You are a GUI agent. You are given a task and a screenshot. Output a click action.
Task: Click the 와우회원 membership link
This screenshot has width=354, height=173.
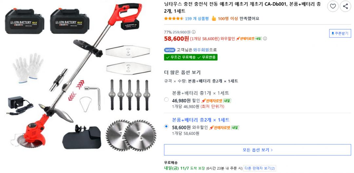pyautogui.click(x=201, y=50)
